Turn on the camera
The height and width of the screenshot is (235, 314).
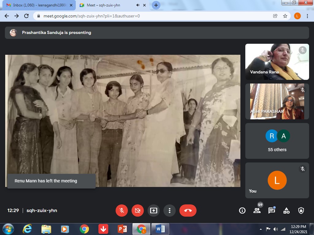coord(138,211)
